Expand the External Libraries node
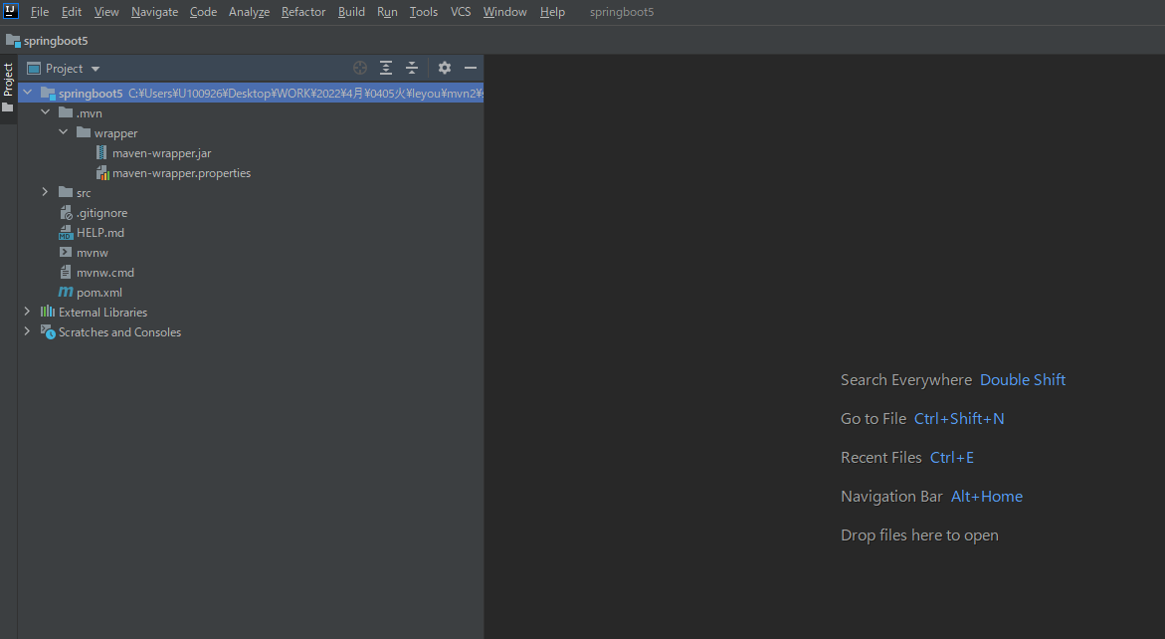The image size is (1165, 639). (x=28, y=313)
